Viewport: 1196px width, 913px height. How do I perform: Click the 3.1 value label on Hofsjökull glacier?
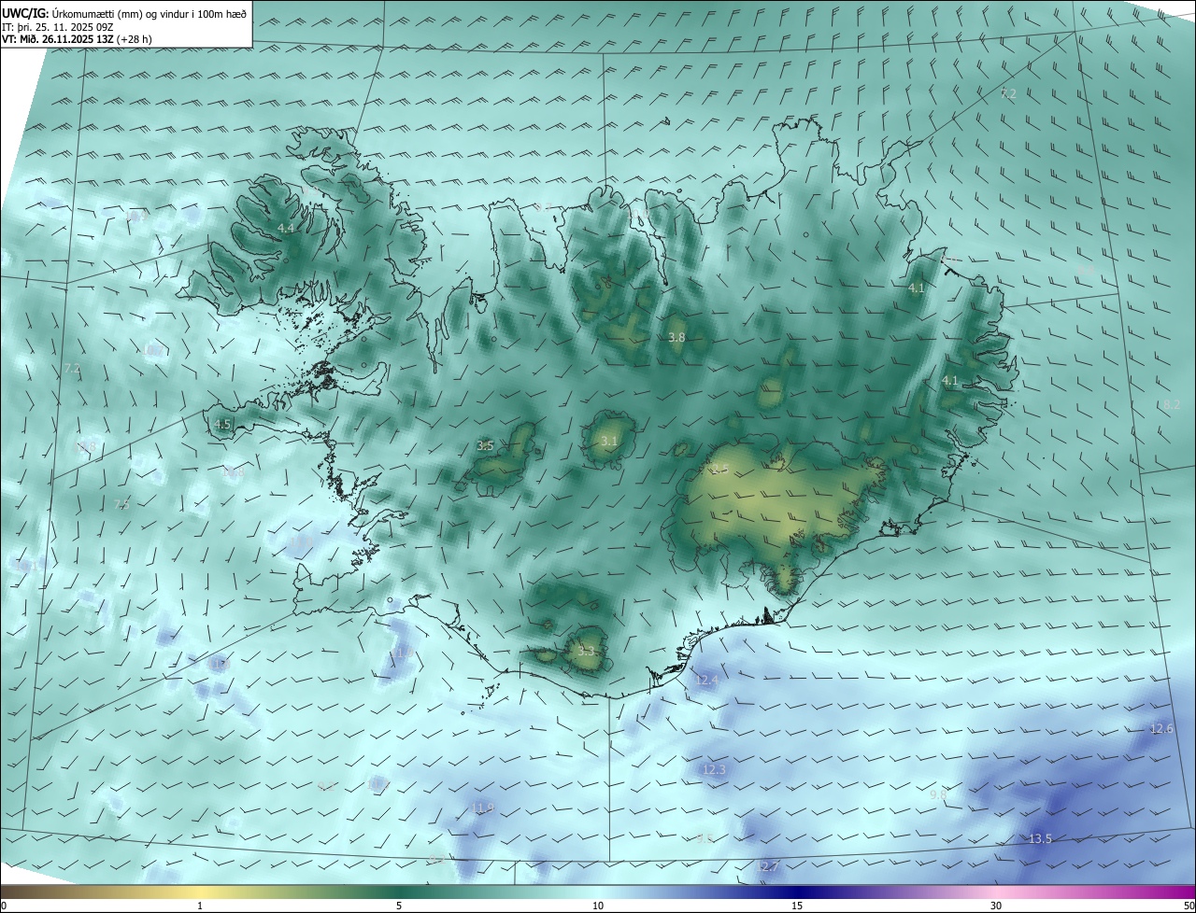tap(609, 441)
